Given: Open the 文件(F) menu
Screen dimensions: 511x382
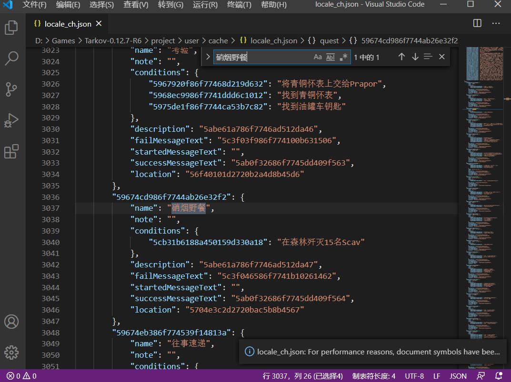Looking at the screenshot, I should pos(35,5).
